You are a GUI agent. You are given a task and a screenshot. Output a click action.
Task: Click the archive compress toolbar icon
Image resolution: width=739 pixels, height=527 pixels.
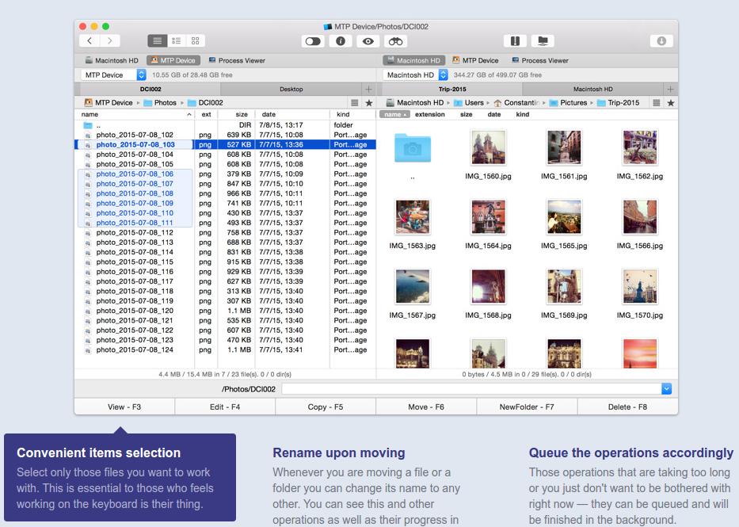(x=515, y=41)
